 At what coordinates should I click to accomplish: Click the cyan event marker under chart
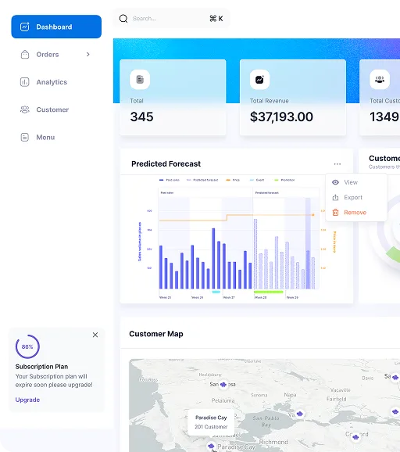(216, 292)
